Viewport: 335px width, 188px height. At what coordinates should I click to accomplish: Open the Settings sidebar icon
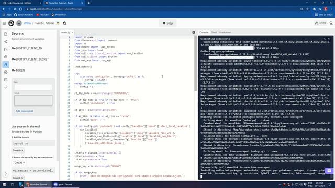[6, 72]
